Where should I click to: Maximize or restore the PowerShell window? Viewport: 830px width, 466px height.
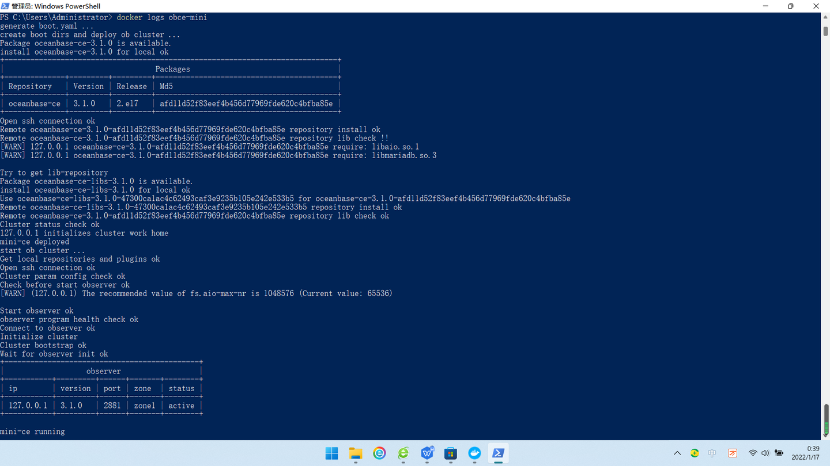[x=791, y=6]
